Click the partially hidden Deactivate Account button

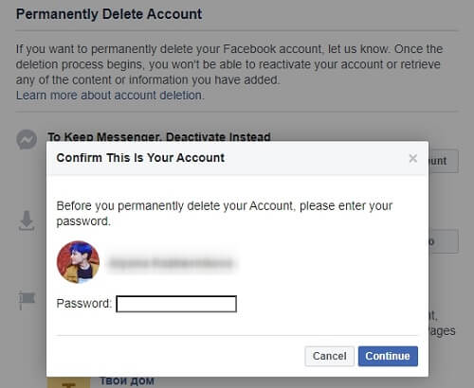point(444,161)
